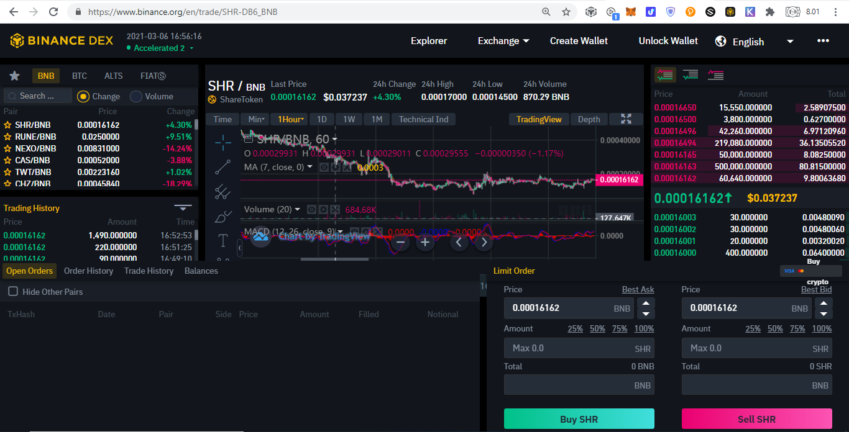Increase buy price with up stepper
This screenshot has height=432, width=849.
click(646, 304)
